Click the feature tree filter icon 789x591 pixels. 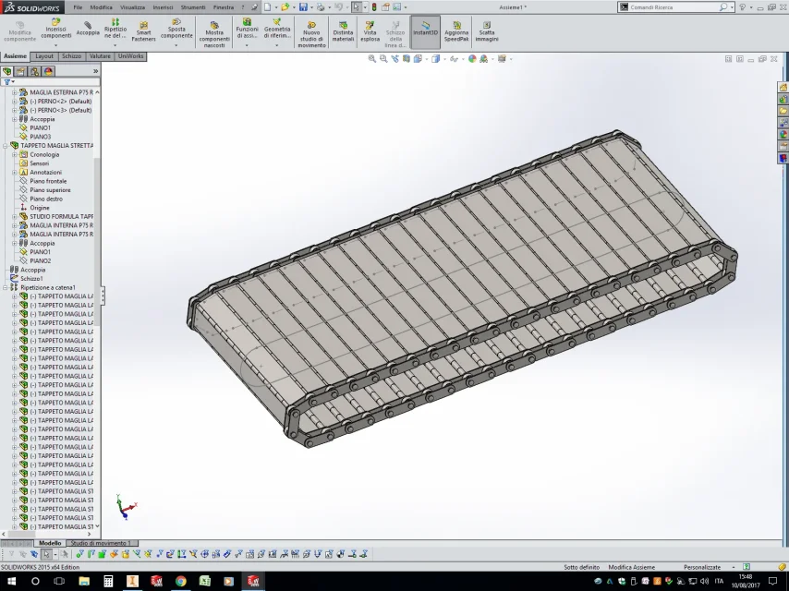7,82
